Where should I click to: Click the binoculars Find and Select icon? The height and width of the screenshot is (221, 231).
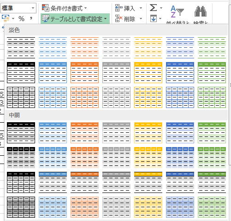click(x=201, y=11)
